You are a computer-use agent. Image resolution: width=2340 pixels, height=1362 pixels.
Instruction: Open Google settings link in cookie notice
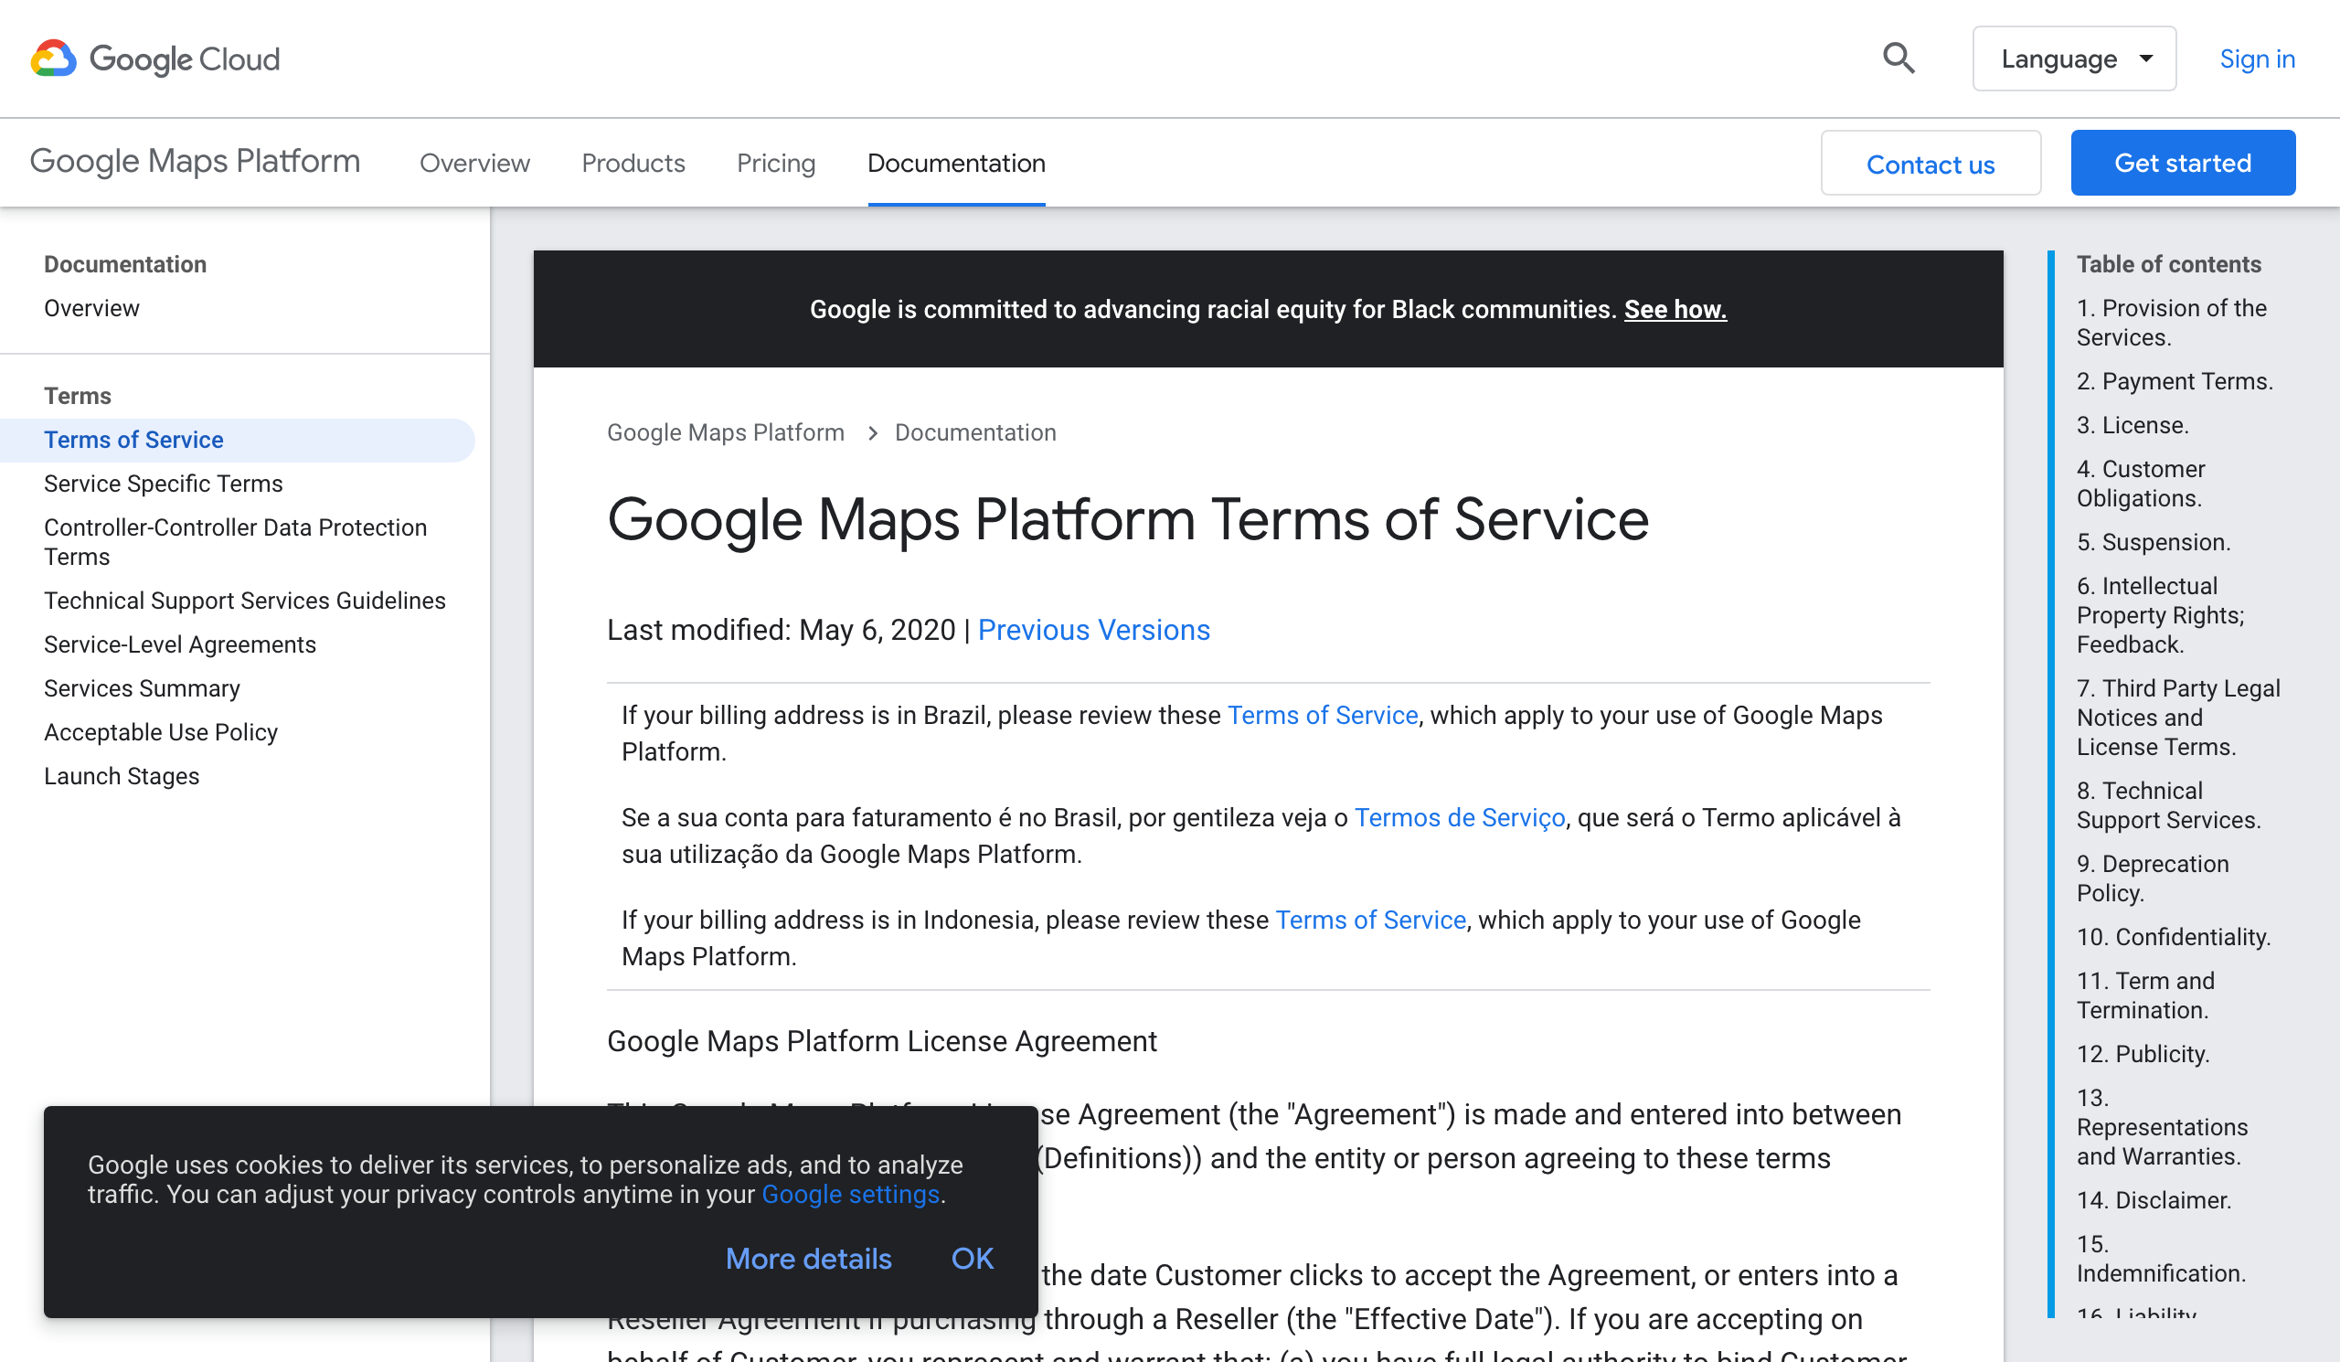coord(851,1194)
